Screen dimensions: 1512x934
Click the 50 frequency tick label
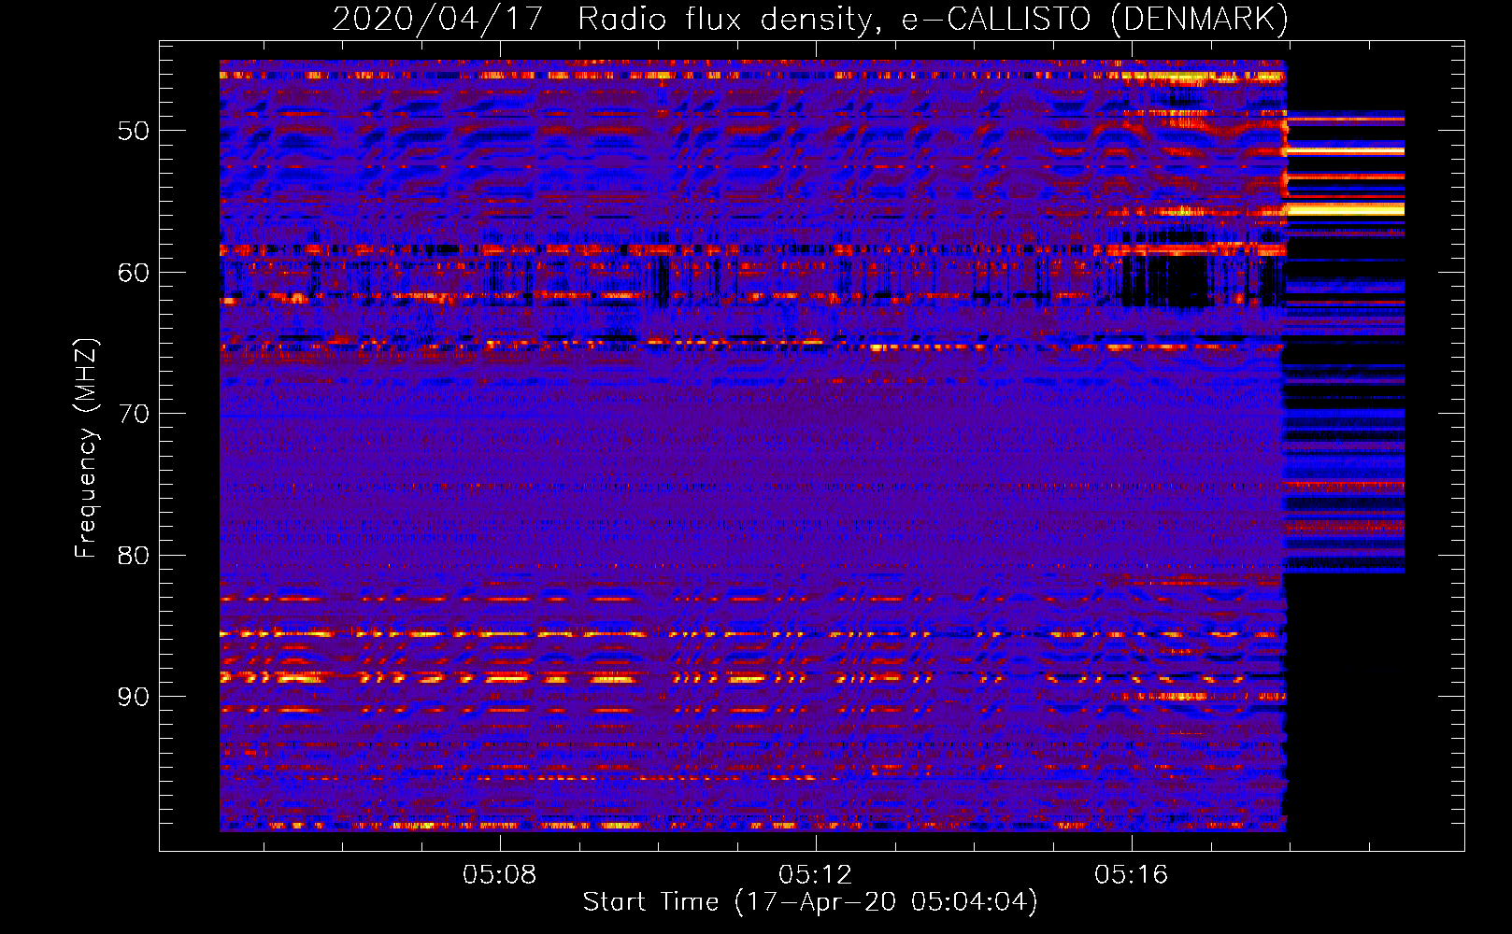coord(134,130)
